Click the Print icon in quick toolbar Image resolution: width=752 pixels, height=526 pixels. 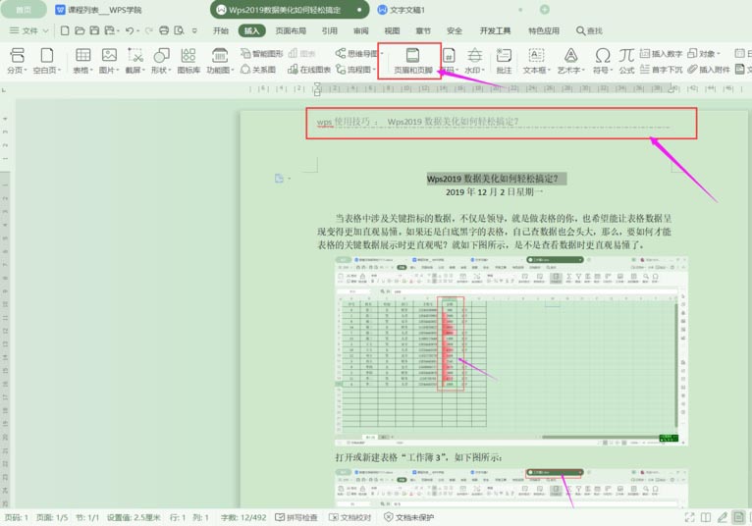[164, 30]
